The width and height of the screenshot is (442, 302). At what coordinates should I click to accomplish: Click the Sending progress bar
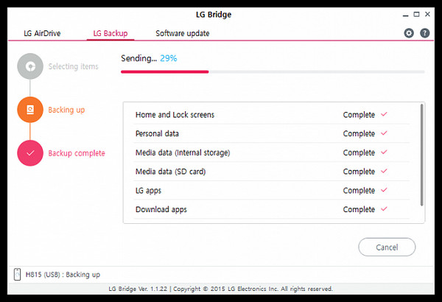(273, 72)
